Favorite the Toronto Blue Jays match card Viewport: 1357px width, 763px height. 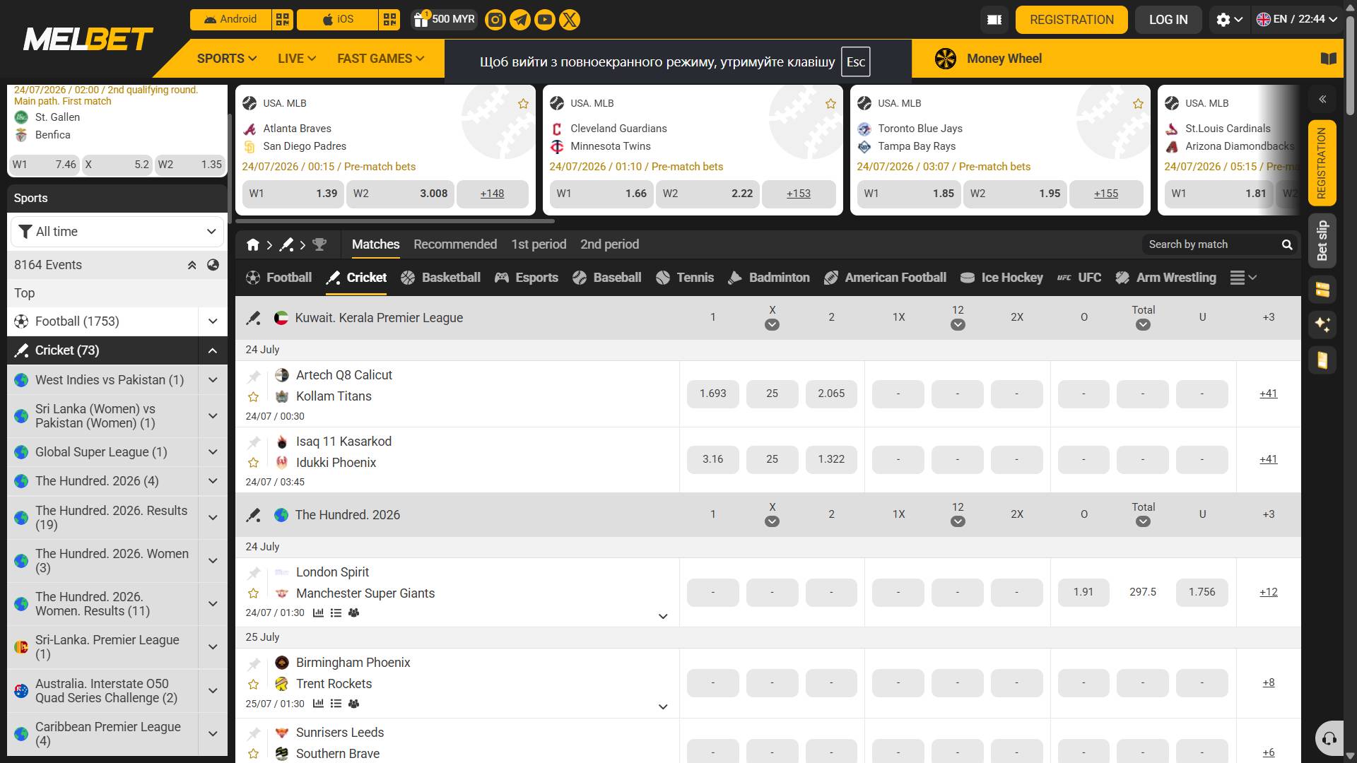pyautogui.click(x=1138, y=104)
